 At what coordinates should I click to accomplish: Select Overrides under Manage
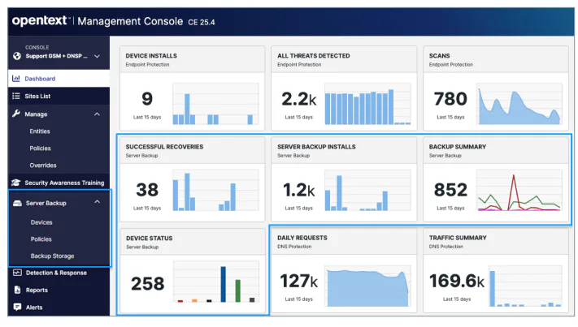(43, 166)
